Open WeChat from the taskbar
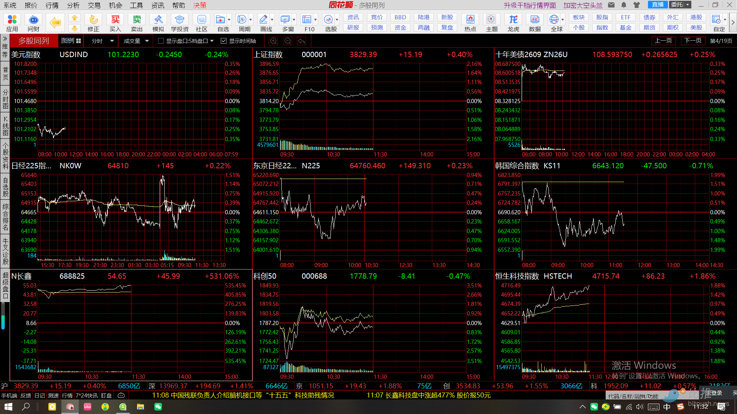737x414 pixels. point(158,407)
